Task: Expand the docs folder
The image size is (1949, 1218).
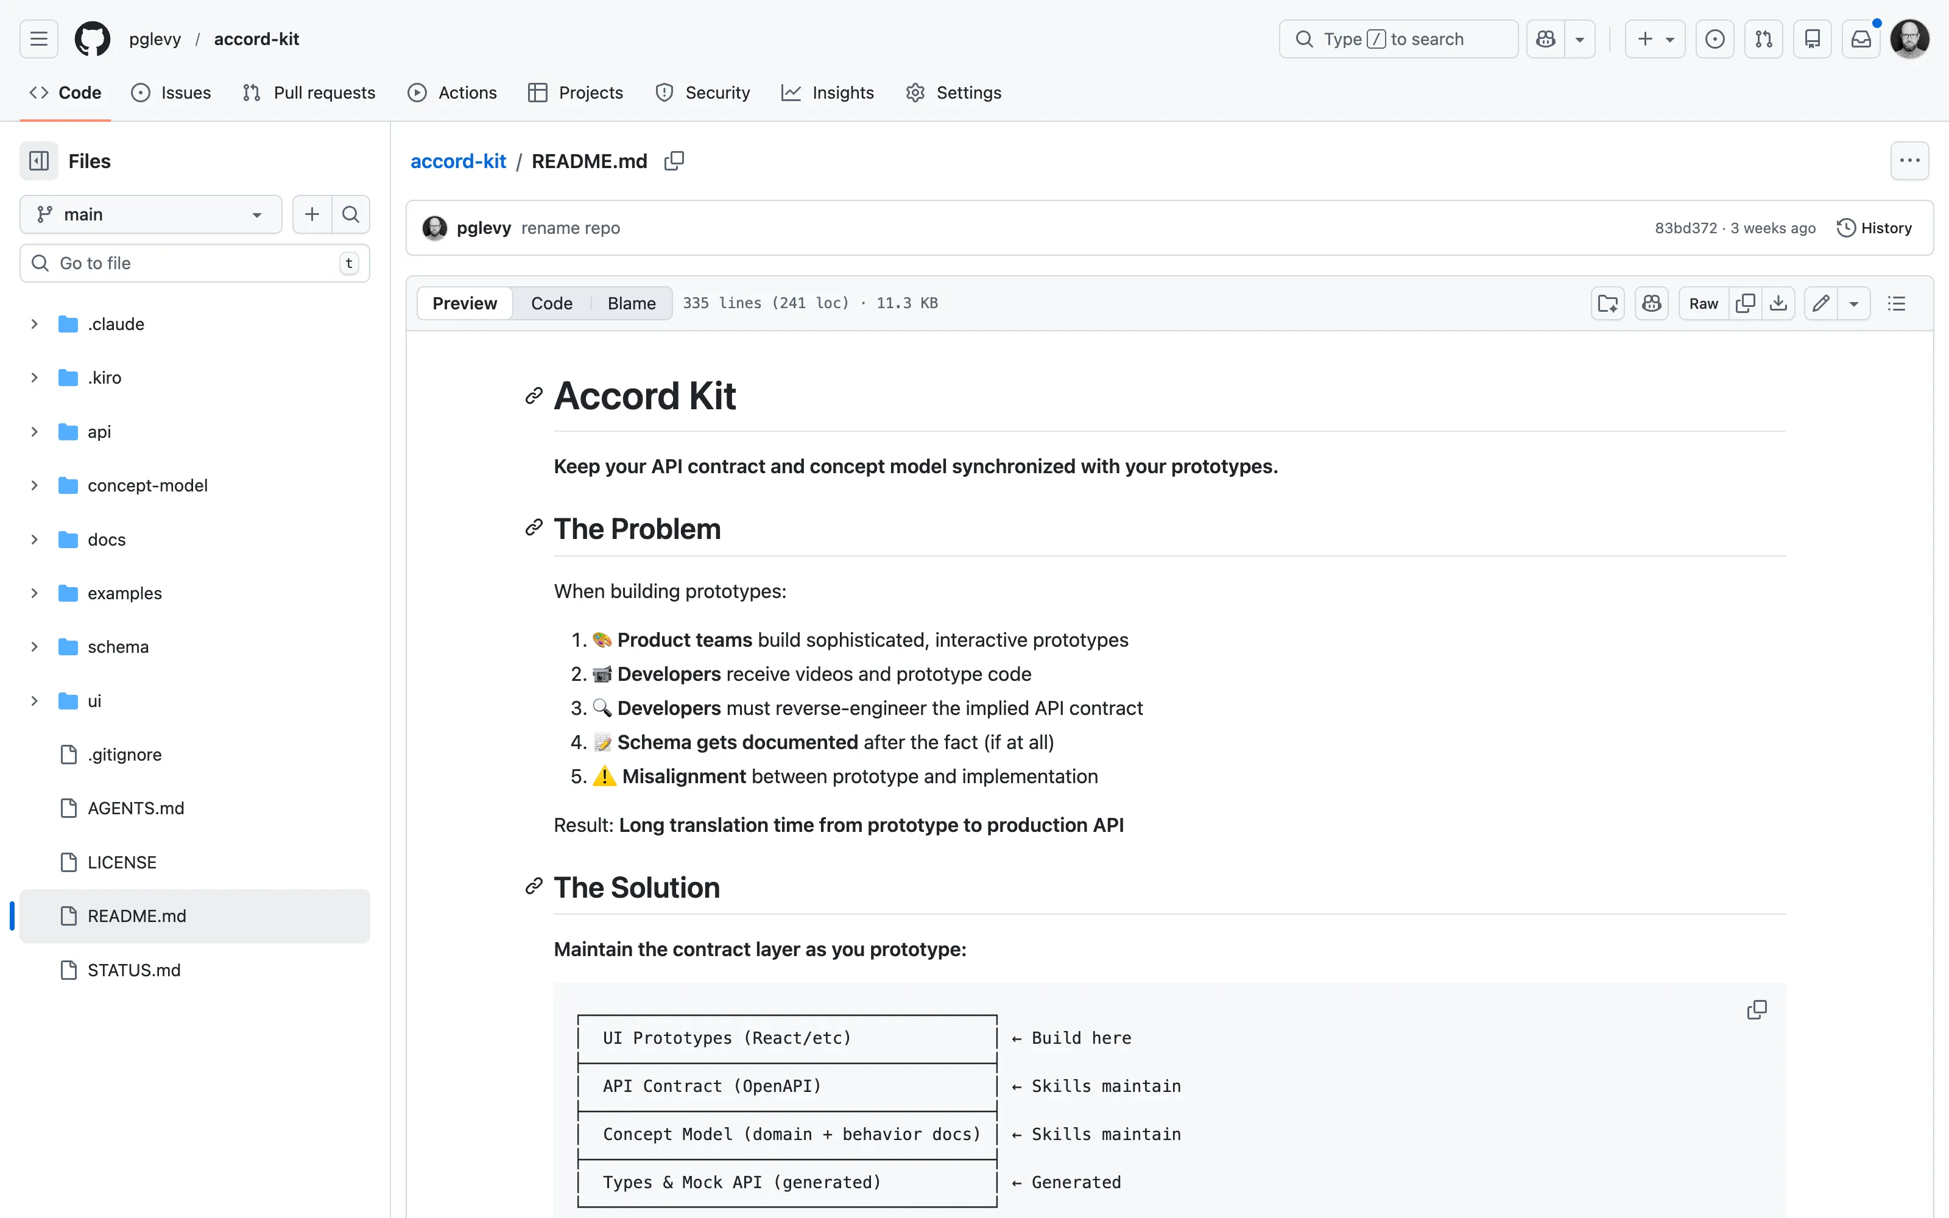Action: pyautogui.click(x=34, y=540)
